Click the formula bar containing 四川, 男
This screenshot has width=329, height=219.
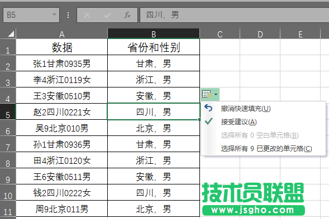pyautogui.click(x=235, y=15)
